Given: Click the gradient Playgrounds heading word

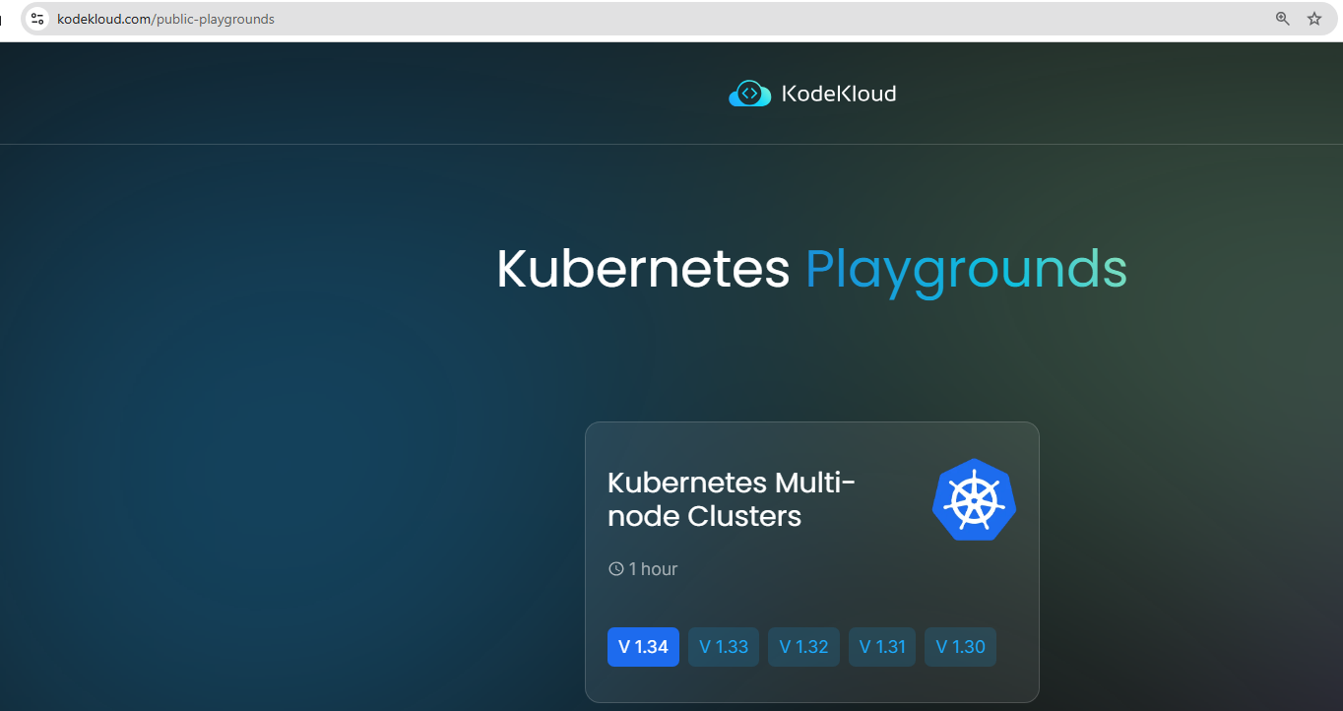Looking at the screenshot, I should pos(966,268).
